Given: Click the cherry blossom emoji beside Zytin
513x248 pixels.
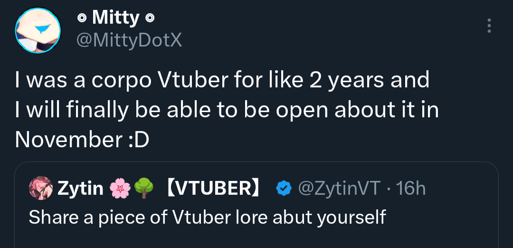Looking at the screenshot, I should 119,189.
